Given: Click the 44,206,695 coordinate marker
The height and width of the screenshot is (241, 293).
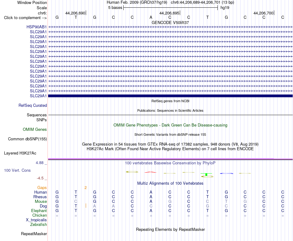Looking at the screenshot, I should click(x=170, y=13).
